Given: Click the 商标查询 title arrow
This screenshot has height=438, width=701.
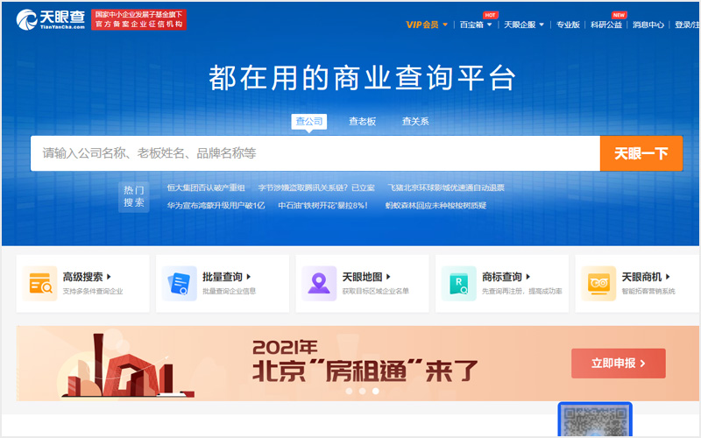Looking at the screenshot, I should [x=528, y=277].
